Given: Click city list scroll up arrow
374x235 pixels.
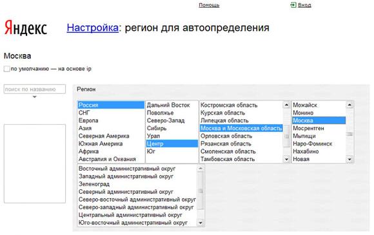Looking at the screenshot, I should 349,105.
